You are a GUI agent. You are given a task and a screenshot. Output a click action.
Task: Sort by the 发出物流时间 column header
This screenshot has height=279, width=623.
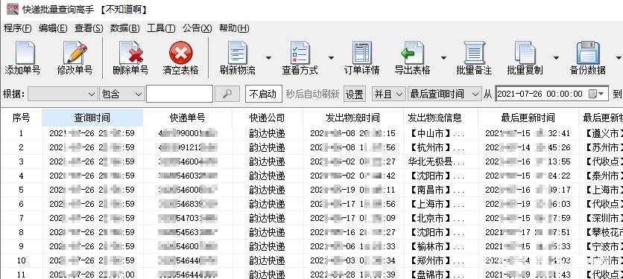(x=352, y=118)
